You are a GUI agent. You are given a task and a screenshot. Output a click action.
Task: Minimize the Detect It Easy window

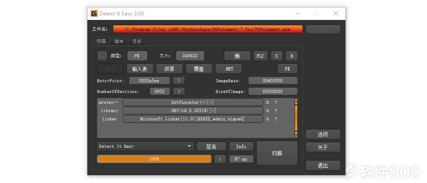pos(298,13)
